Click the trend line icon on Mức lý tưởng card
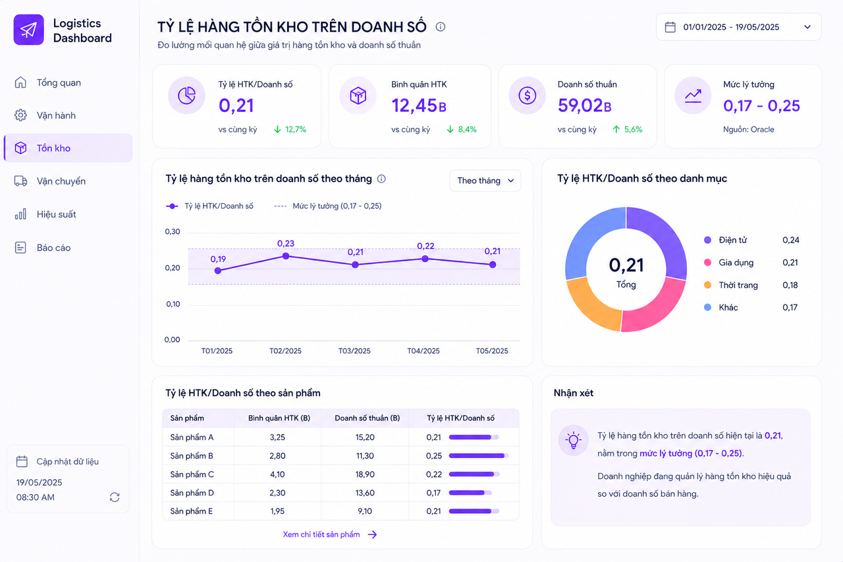The height and width of the screenshot is (562, 843). click(693, 96)
